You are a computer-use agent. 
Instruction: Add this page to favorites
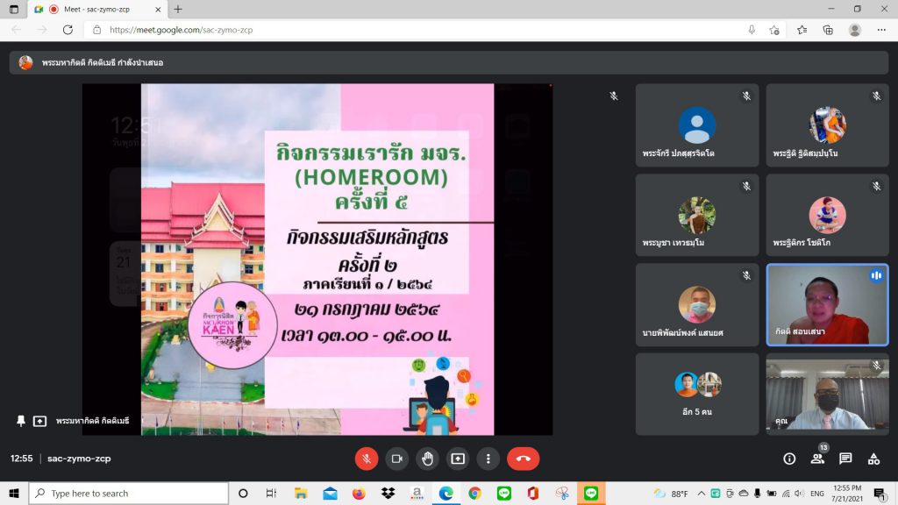pyautogui.click(x=774, y=30)
